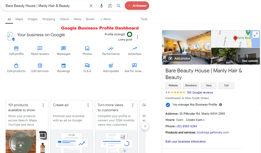This screenshot has height=153, width=261.
Task: Click the AI Answer button
Action: pos(137,6)
